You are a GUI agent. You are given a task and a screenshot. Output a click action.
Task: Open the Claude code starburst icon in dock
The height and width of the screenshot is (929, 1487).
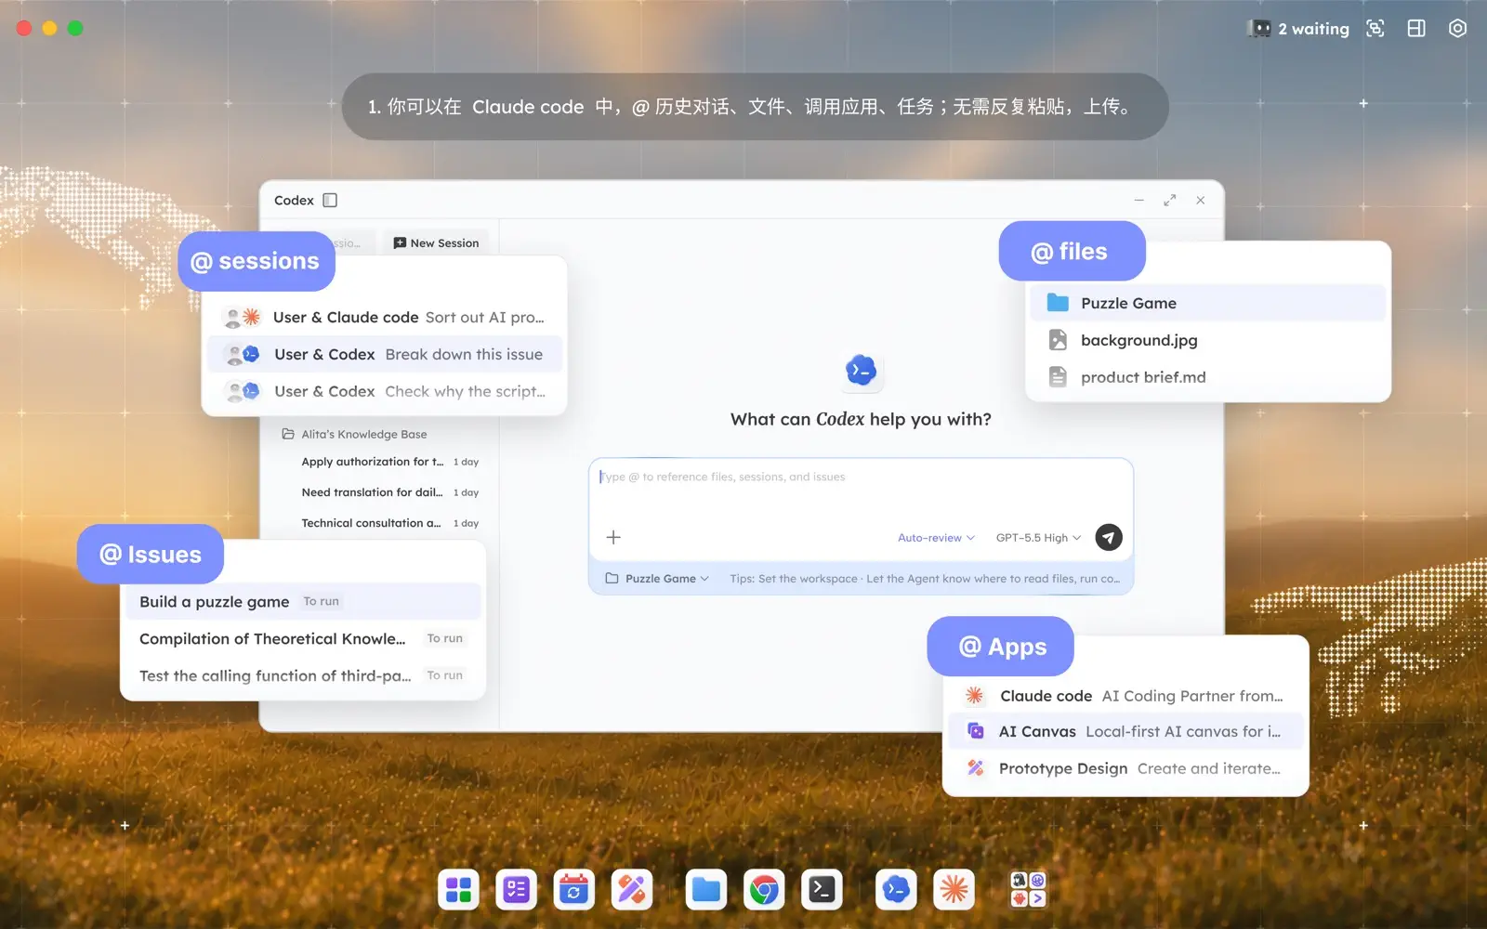954,890
